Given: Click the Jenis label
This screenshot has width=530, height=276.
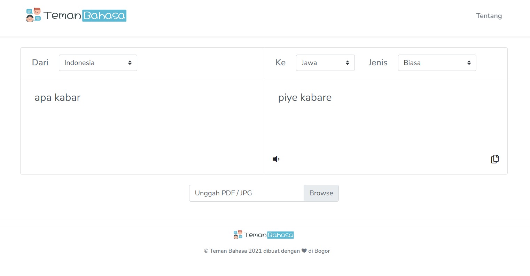Looking at the screenshot, I should 377,63.
